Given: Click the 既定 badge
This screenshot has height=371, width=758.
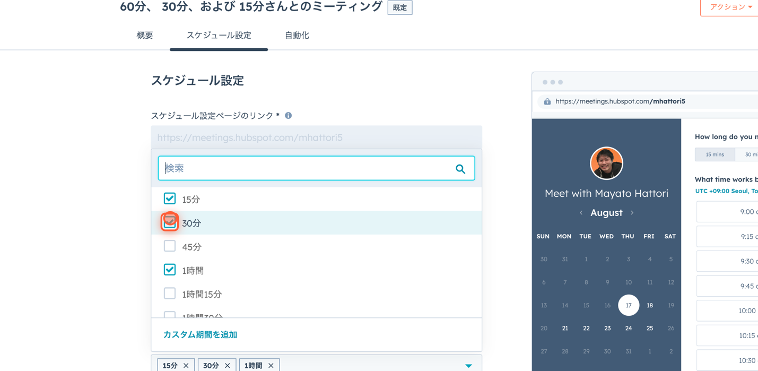Looking at the screenshot, I should [400, 7].
